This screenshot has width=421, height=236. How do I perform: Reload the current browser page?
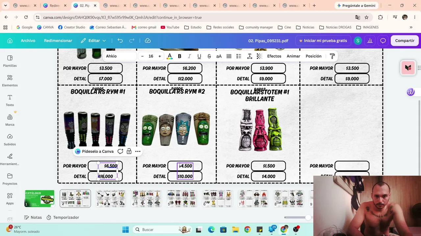pyautogui.click(x=26, y=17)
